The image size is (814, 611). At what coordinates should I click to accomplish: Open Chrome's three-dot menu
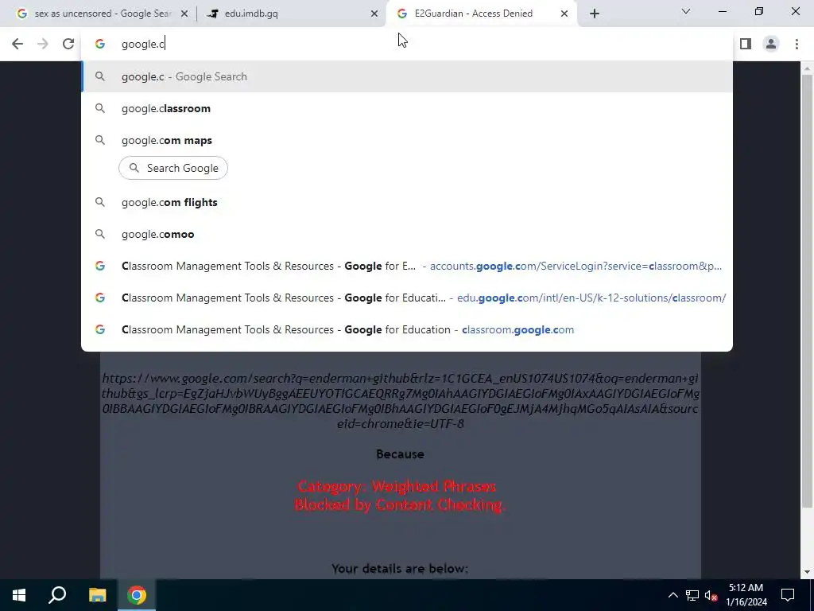coord(797,45)
